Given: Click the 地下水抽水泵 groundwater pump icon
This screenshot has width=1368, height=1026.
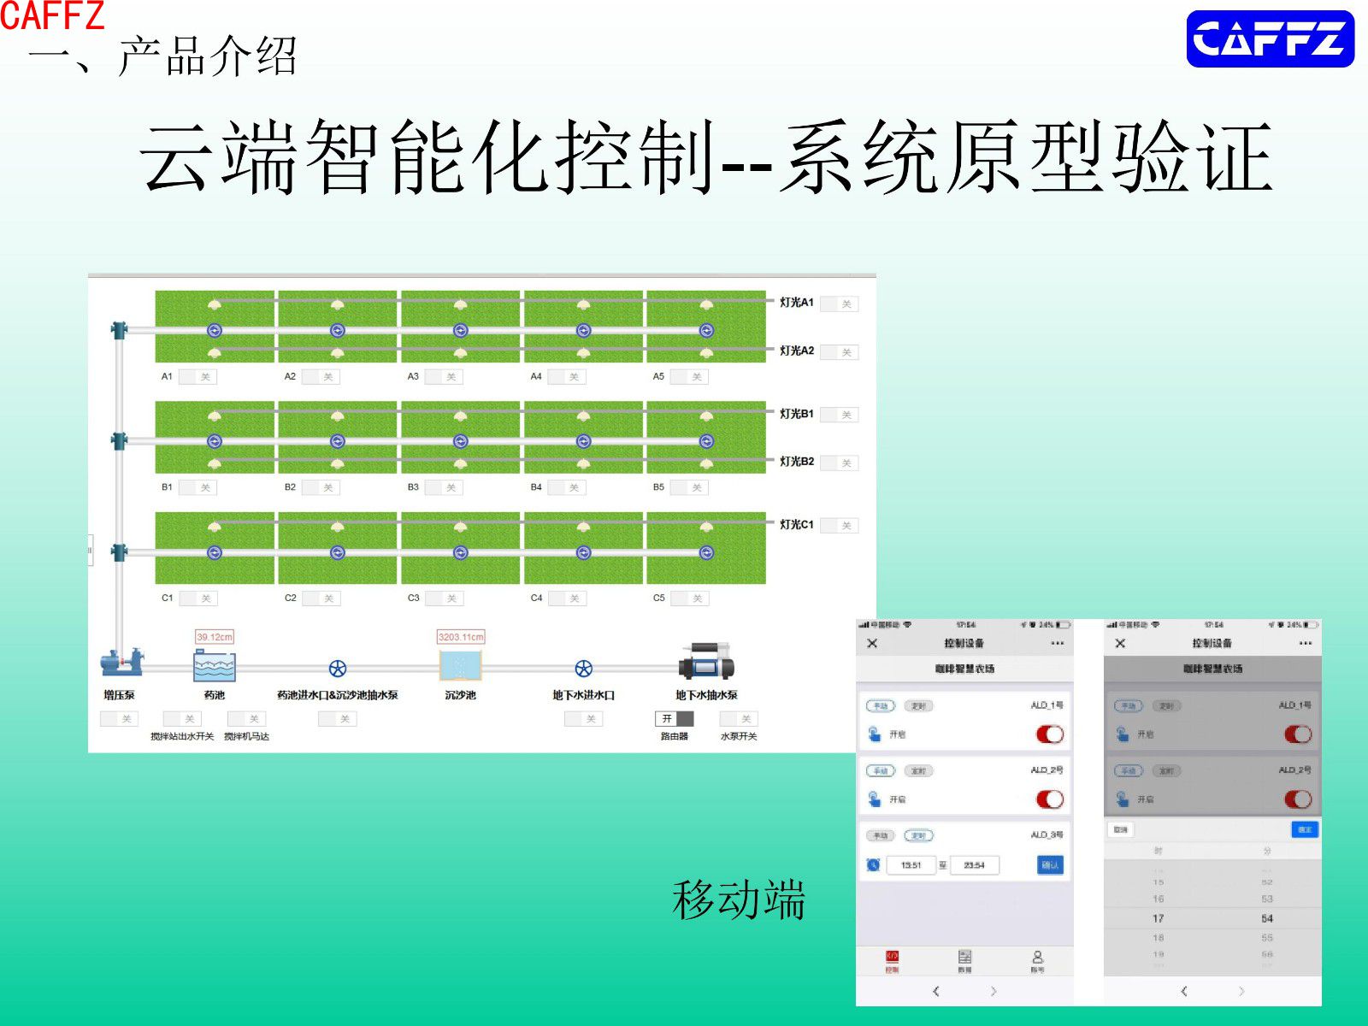Looking at the screenshot, I should [x=706, y=662].
